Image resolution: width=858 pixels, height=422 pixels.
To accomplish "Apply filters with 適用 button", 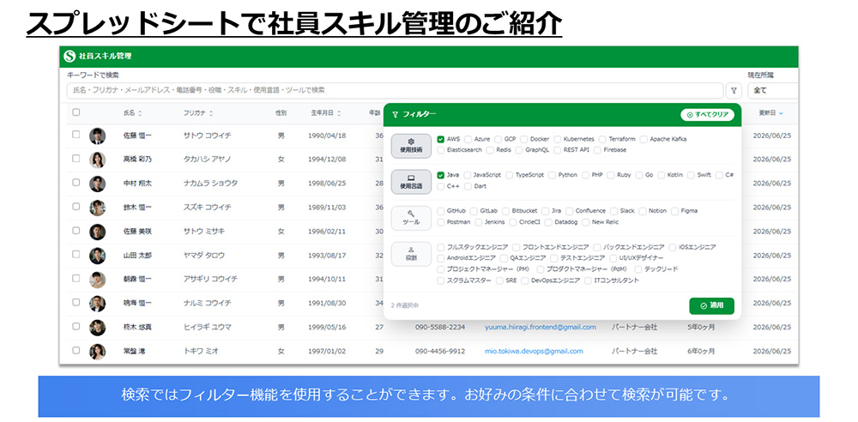I will pos(711,305).
